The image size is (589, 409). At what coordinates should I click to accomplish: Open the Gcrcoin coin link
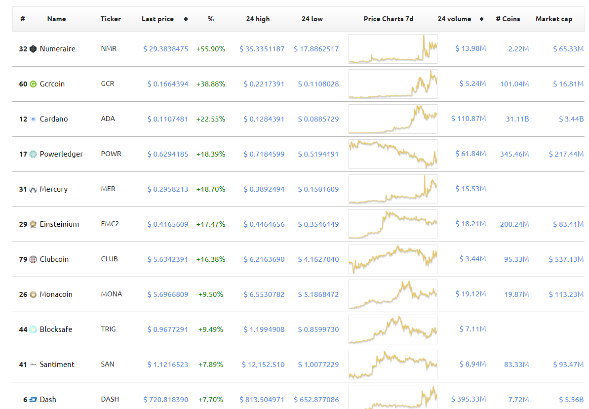click(52, 84)
